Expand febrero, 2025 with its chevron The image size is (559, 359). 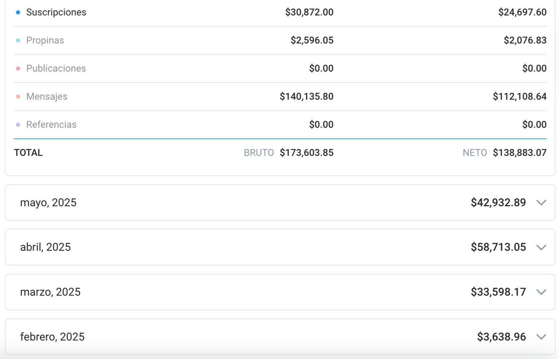541,337
